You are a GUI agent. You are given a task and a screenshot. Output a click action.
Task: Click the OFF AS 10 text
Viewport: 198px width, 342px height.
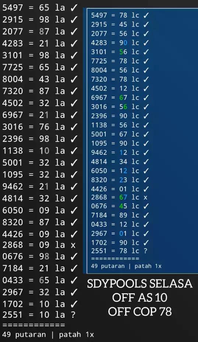pos(139,297)
